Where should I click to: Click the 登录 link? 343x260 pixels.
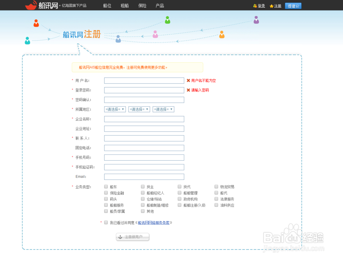(x=261, y=6)
